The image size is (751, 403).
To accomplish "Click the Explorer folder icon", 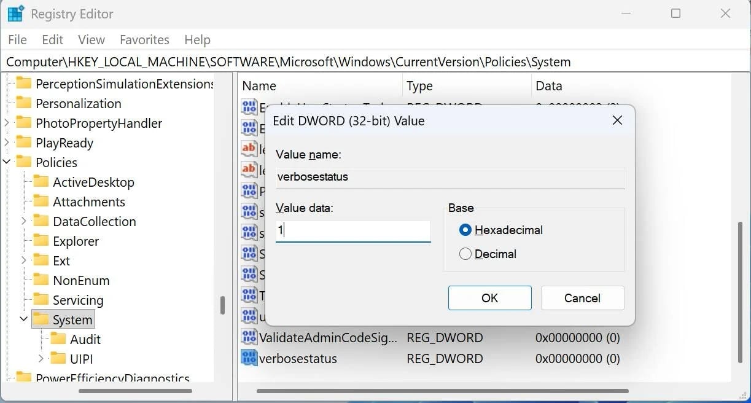I will pyautogui.click(x=41, y=241).
